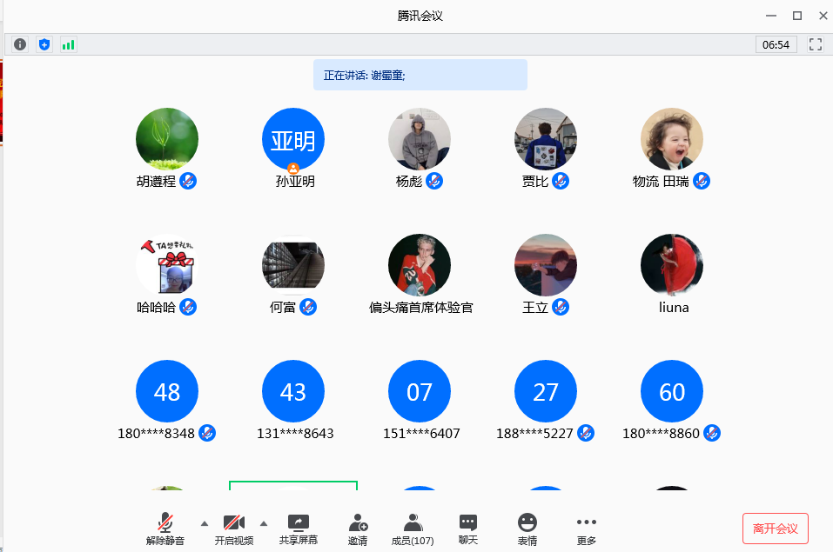
Task: Click the blue security shield icon
Action: pyautogui.click(x=44, y=44)
